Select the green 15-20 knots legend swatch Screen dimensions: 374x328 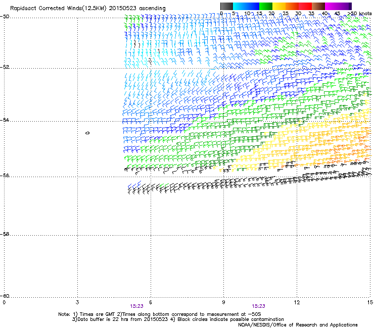(266, 6)
